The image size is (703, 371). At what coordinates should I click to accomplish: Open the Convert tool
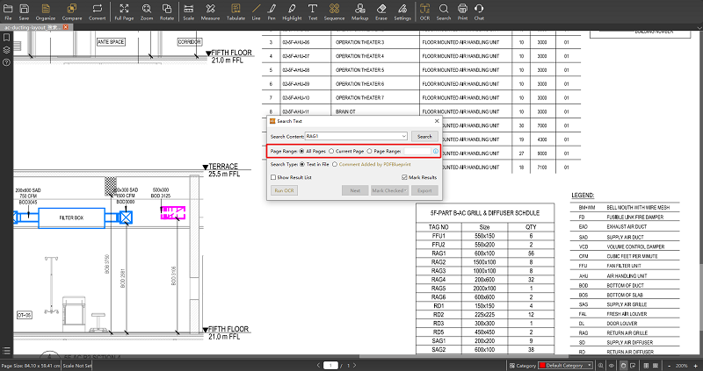(x=98, y=11)
